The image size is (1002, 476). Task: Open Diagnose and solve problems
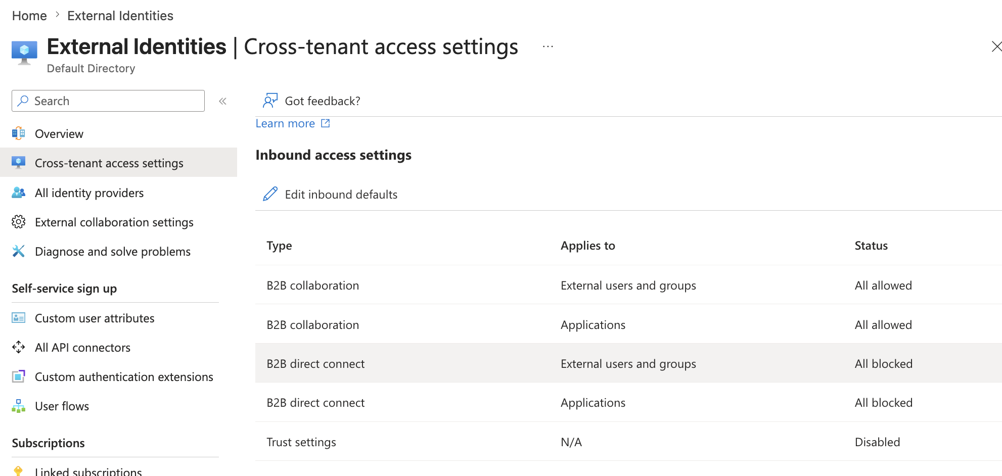point(113,252)
